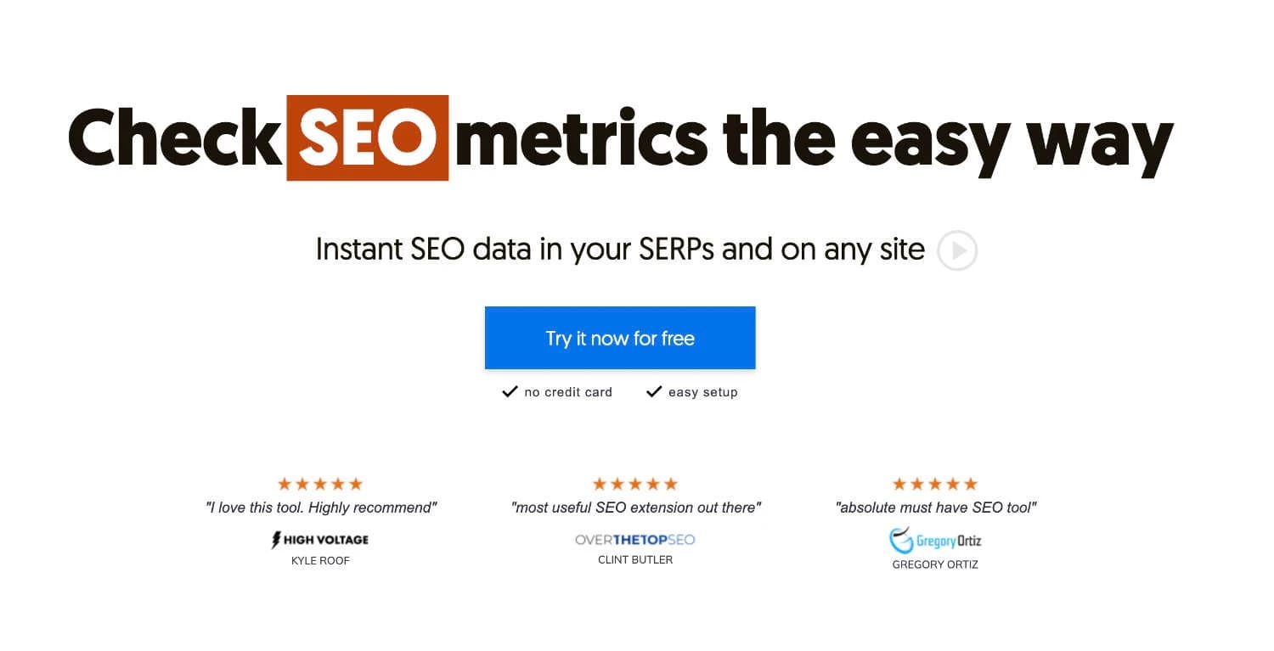Click the KYLE ROOF name label
The image size is (1274, 651).
point(320,561)
